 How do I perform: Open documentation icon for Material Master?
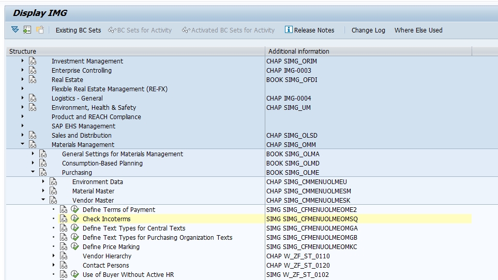click(53, 191)
